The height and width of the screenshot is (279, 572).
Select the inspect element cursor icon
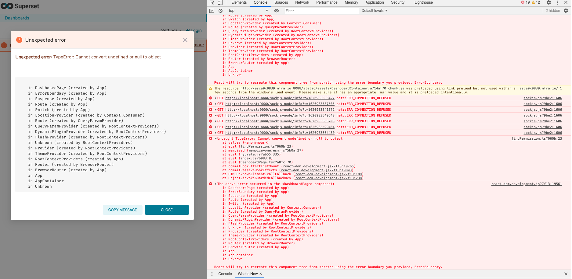(x=212, y=2)
